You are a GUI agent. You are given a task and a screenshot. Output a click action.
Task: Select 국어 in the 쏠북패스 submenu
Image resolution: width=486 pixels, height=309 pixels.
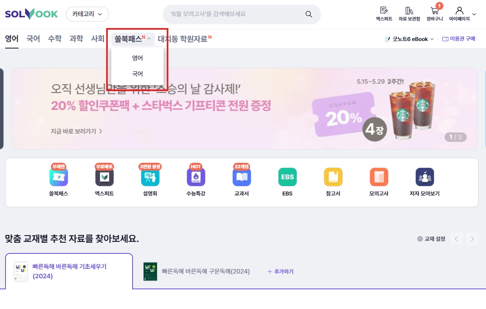137,74
